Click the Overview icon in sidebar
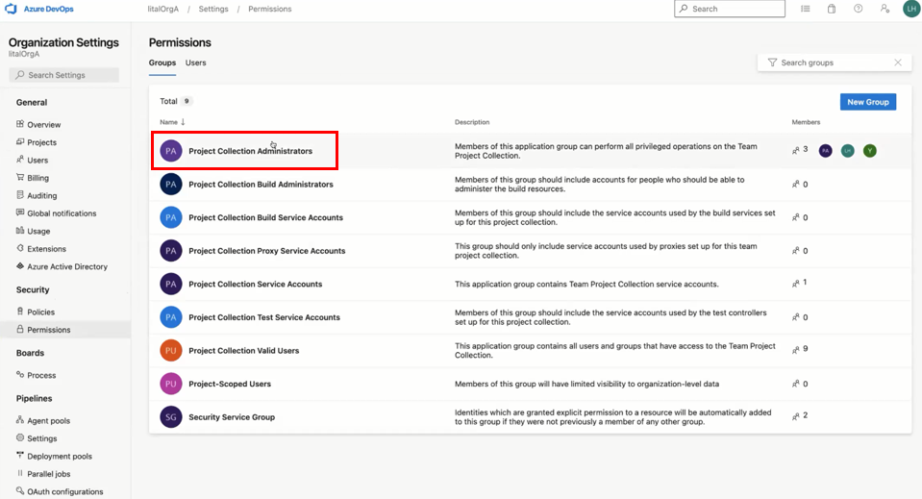The image size is (922, 499). coord(20,124)
